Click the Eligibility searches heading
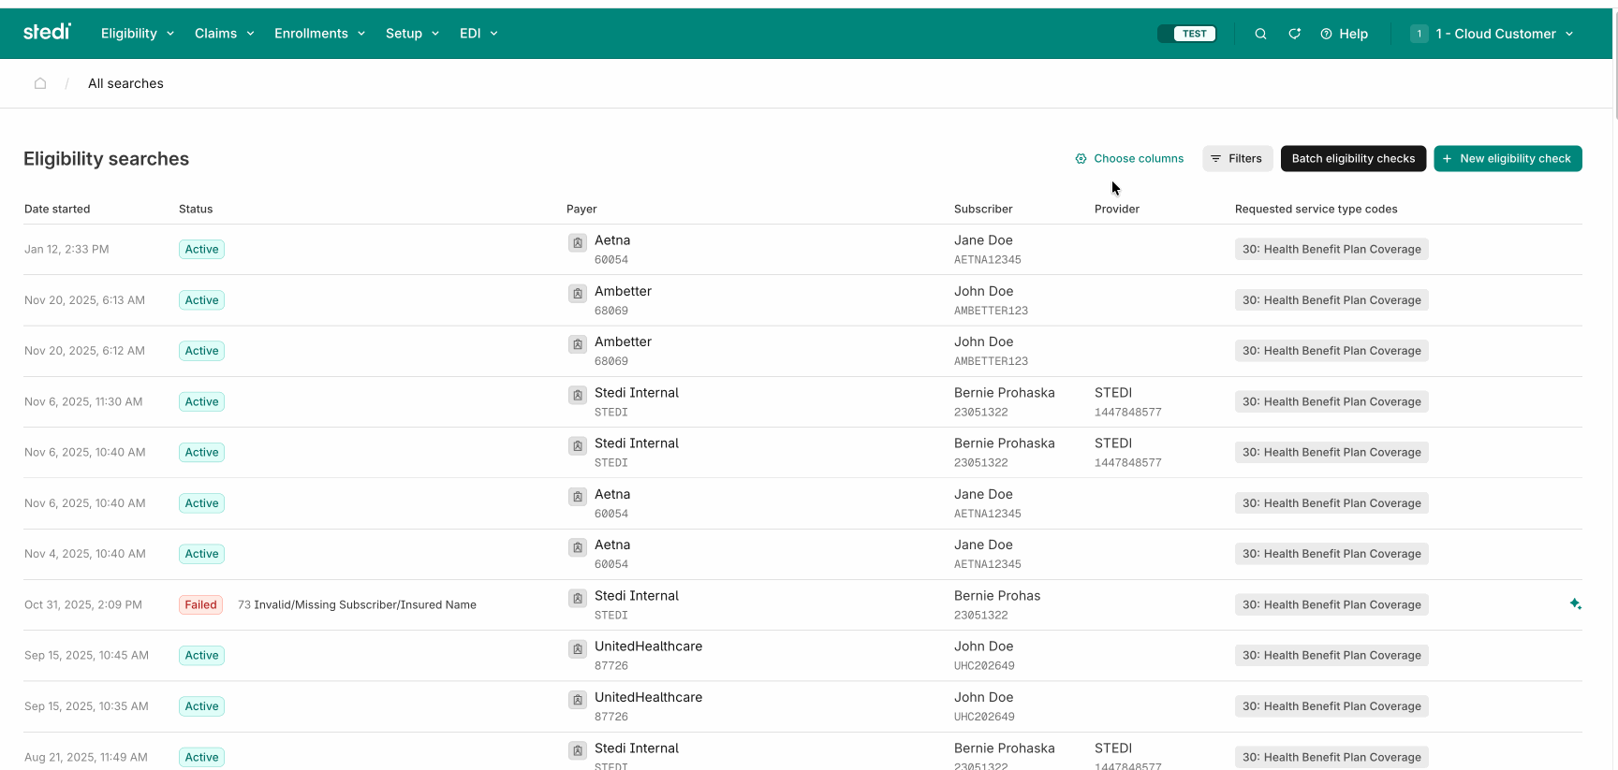1618x770 pixels. (106, 159)
